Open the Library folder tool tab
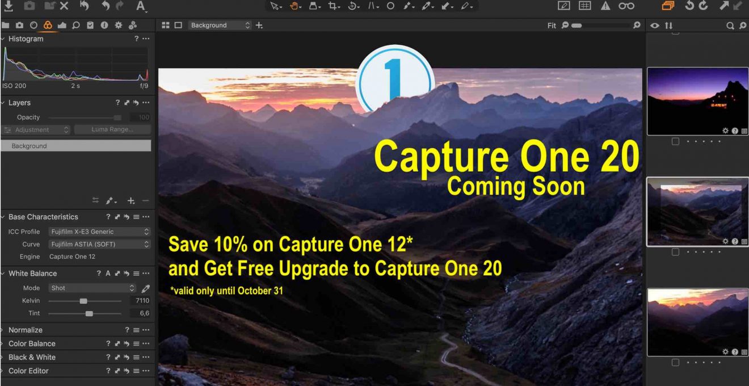This screenshot has height=386, width=749. 6,26
